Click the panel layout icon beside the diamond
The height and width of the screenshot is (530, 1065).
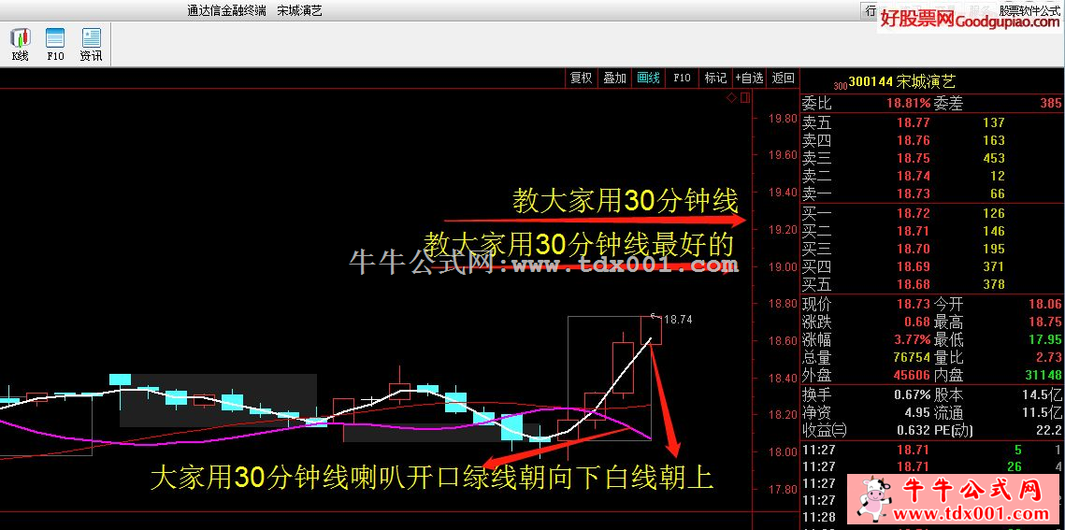[x=745, y=98]
